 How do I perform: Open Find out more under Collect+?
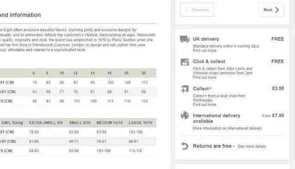(x=205, y=105)
